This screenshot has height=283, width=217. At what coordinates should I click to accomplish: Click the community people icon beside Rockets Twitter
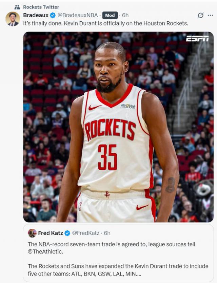17,7
